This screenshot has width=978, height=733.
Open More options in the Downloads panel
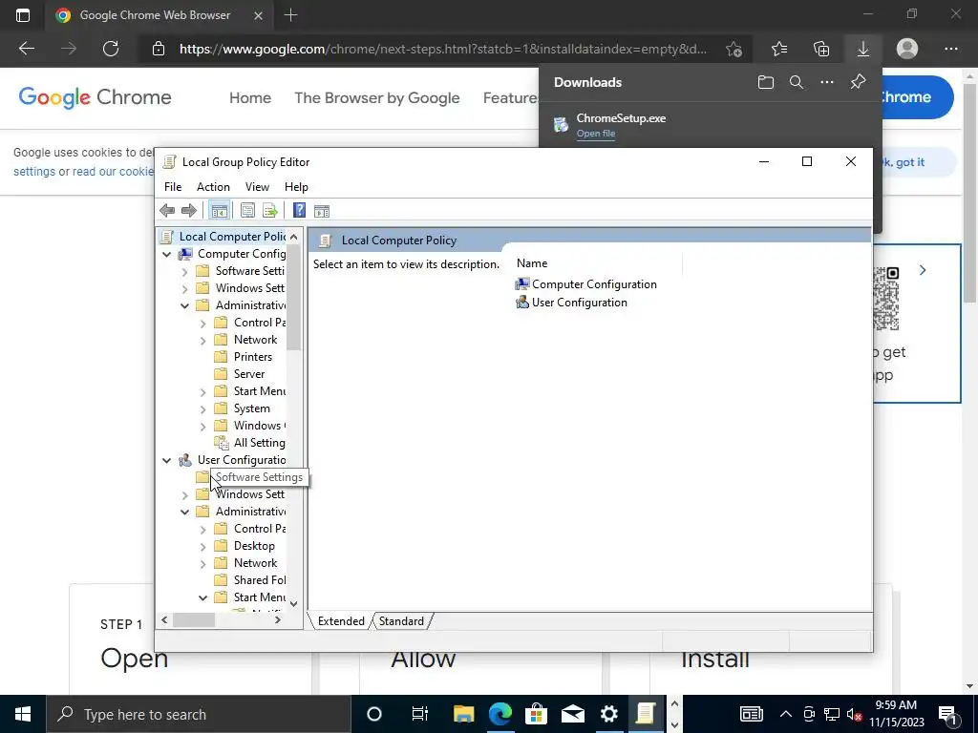(x=827, y=82)
